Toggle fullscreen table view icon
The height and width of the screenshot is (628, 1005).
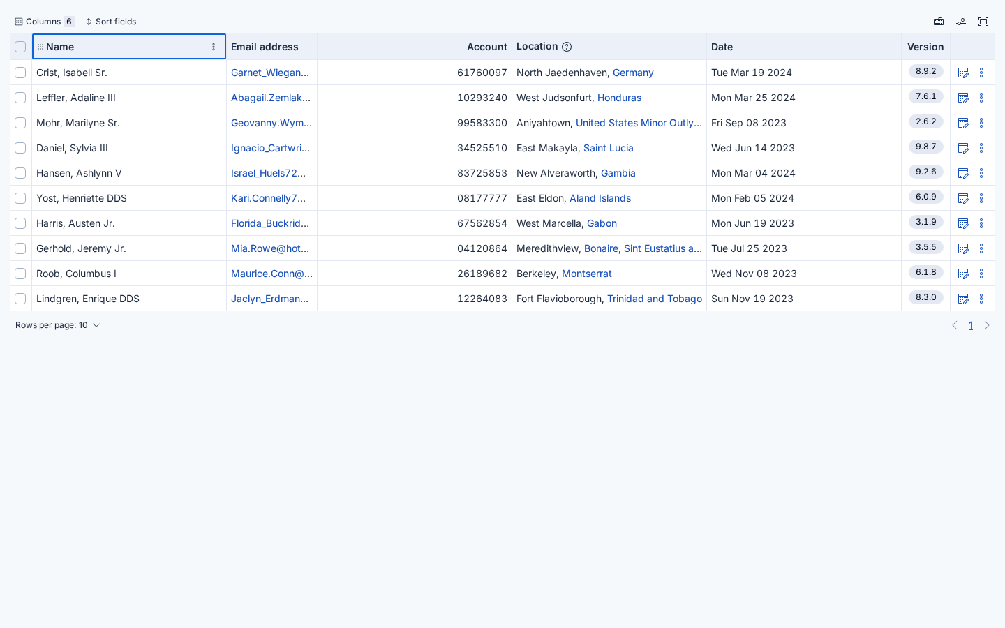pyautogui.click(x=983, y=22)
